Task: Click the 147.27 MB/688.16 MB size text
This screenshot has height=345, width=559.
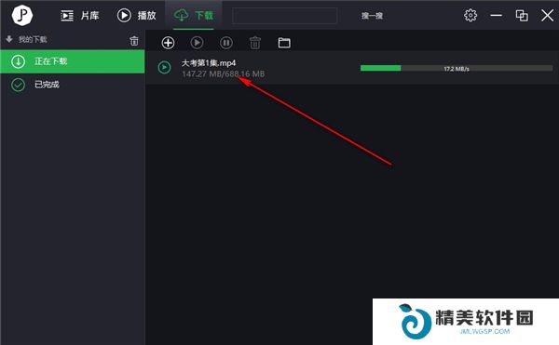Action: tap(224, 74)
